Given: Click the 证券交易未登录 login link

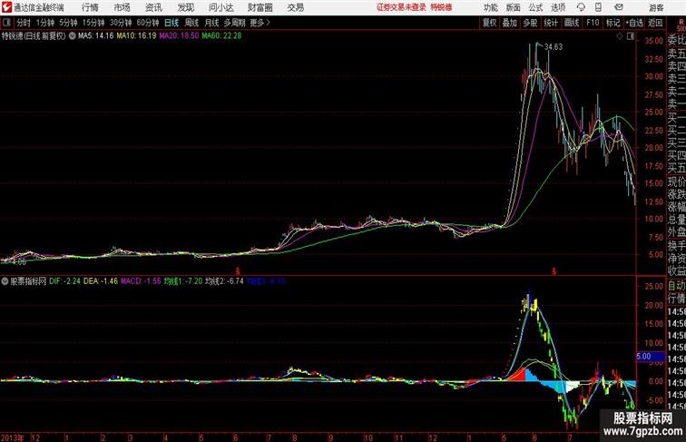Looking at the screenshot, I should [x=401, y=7].
